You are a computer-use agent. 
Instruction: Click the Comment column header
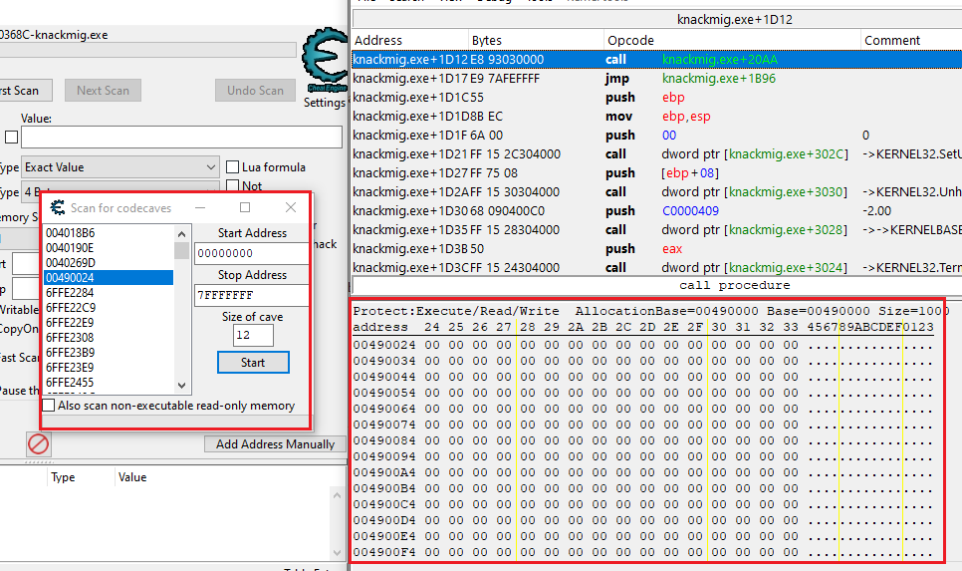911,40
